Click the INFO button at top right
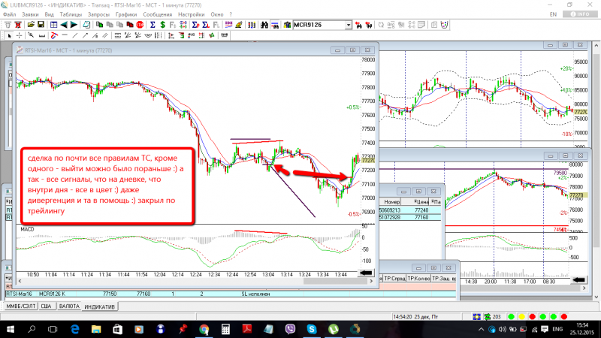The width and height of the screenshot is (601, 338). (x=580, y=14)
